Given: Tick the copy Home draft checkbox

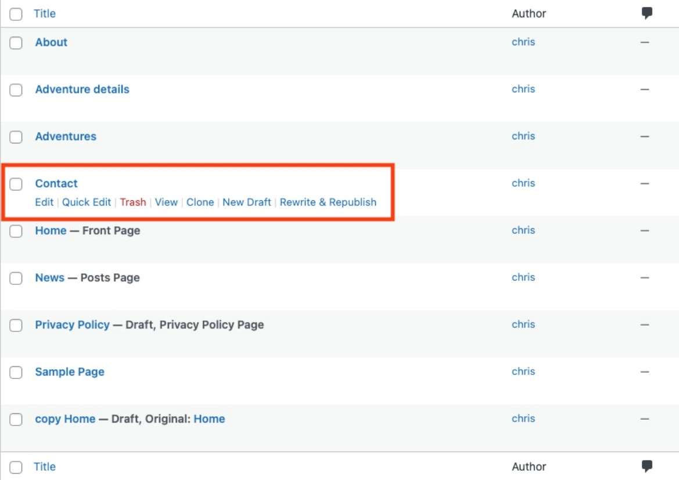Looking at the screenshot, I should [16, 420].
